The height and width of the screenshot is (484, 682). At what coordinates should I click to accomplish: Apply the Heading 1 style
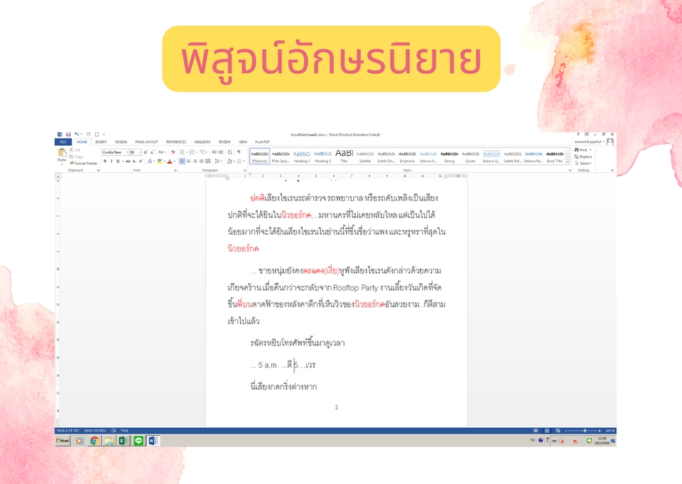click(301, 156)
